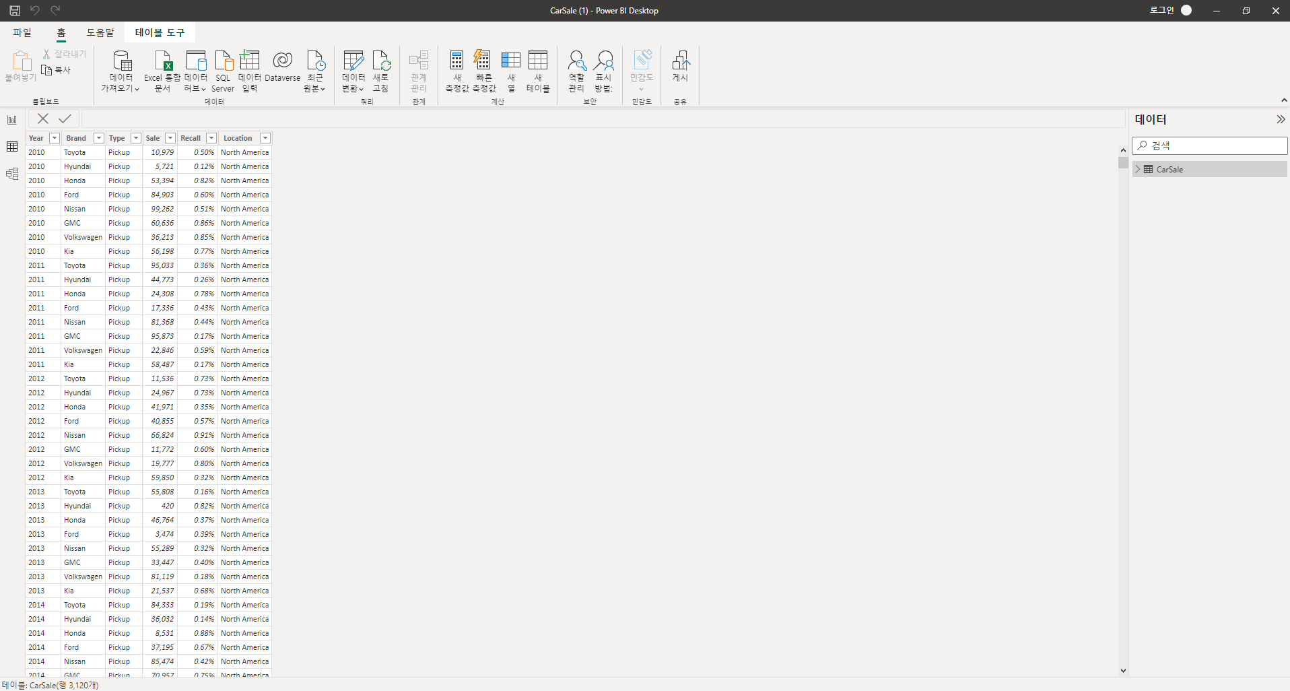The image size is (1290, 691).
Task: Click the Sale value 3,474 cell
Action: 160,534
